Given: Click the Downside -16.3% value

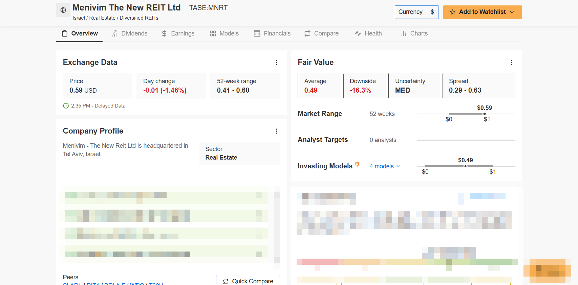Looking at the screenshot, I should point(360,90).
